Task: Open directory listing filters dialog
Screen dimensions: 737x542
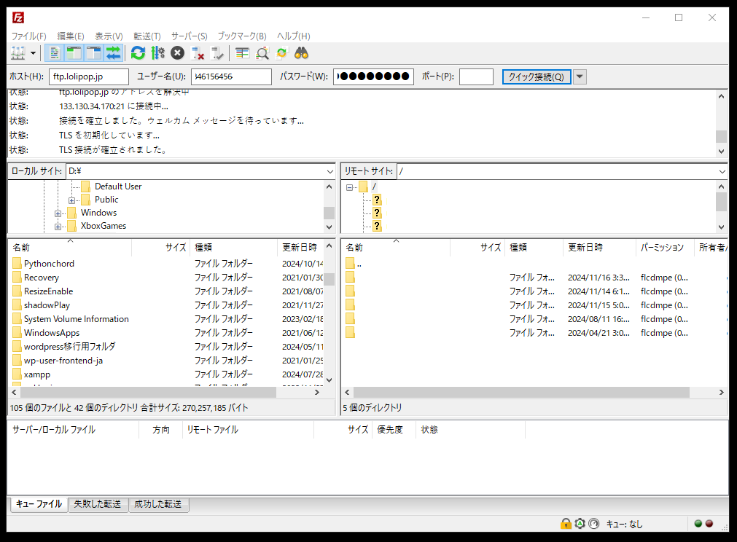Action: (x=243, y=53)
